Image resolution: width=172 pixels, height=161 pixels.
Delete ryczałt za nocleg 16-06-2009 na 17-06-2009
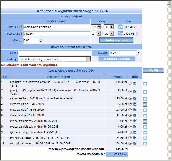(x=145, y=144)
